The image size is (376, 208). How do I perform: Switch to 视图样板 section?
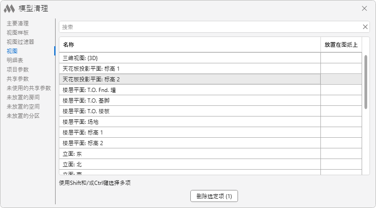click(18, 32)
